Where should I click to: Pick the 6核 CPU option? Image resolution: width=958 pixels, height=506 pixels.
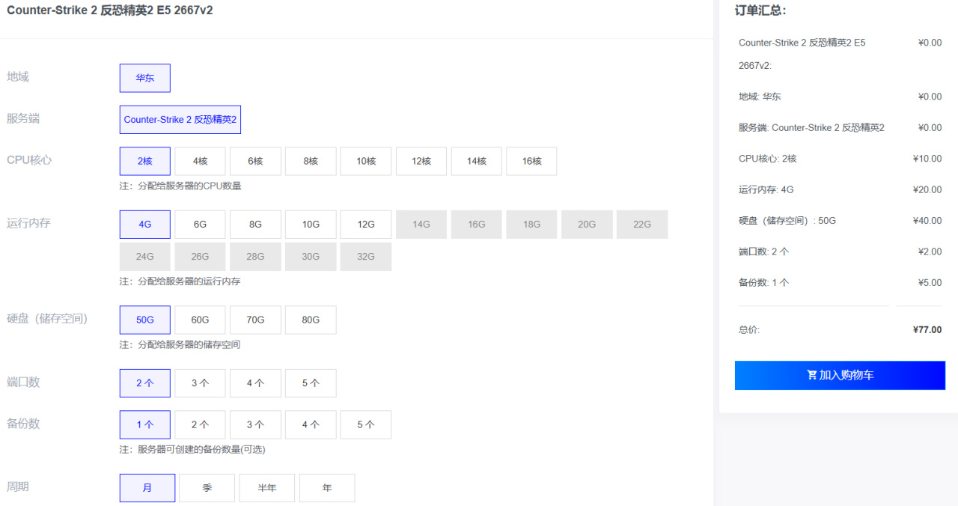(256, 161)
